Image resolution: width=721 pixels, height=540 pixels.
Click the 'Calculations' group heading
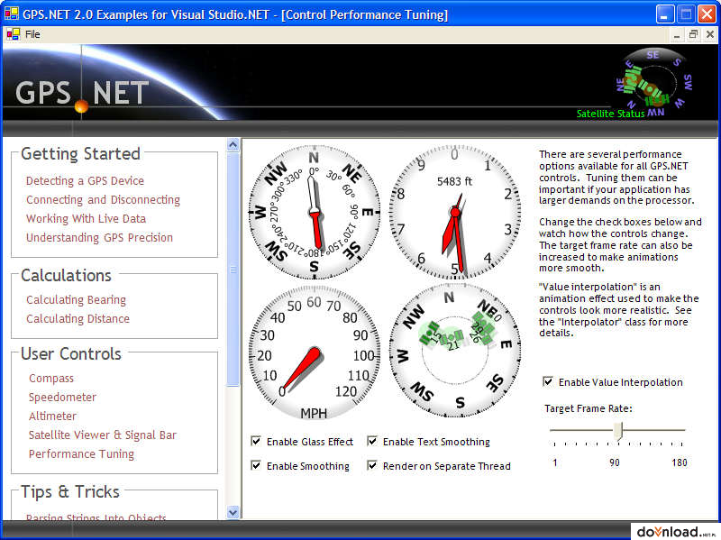[x=66, y=275]
